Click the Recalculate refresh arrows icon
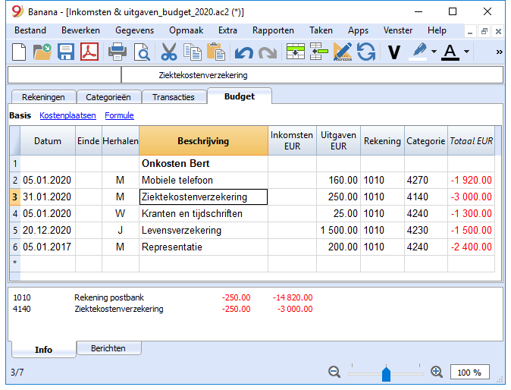 tap(366, 52)
